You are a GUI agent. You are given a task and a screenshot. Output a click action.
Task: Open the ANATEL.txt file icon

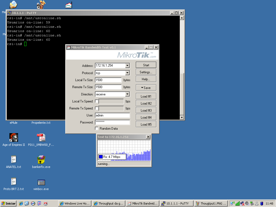pos(13,160)
